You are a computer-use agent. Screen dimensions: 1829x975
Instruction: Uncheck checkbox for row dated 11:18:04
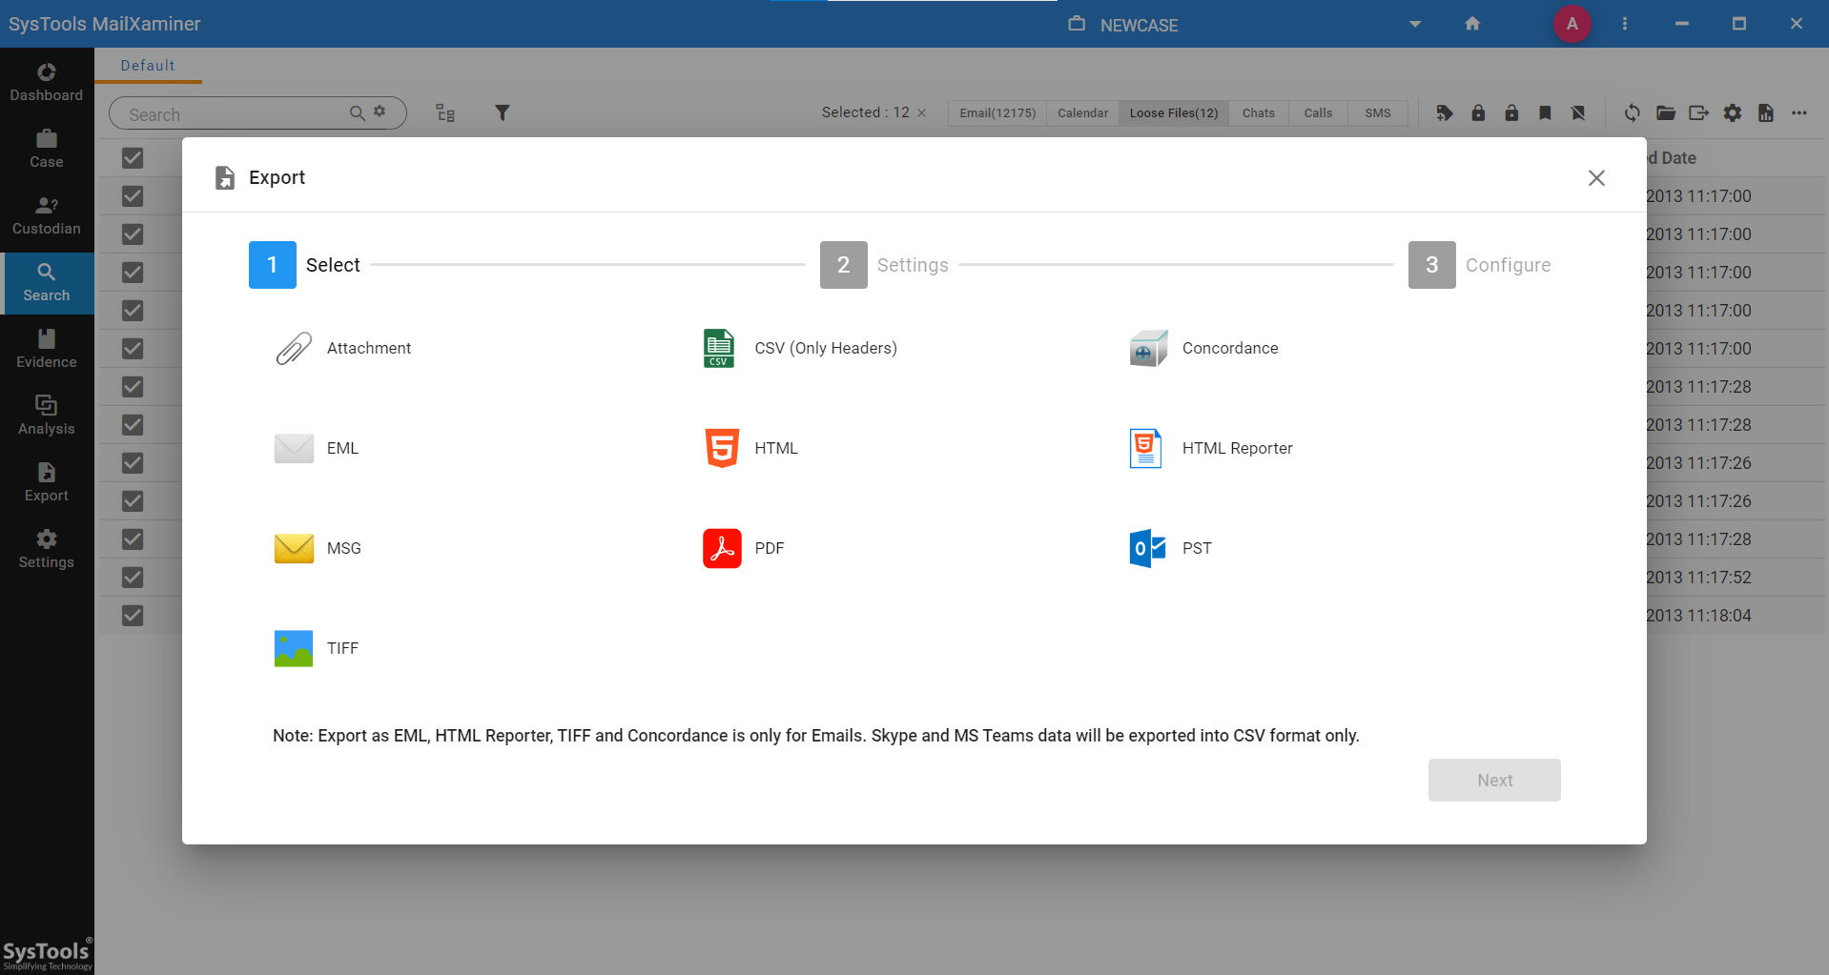click(x=133, y=616)
